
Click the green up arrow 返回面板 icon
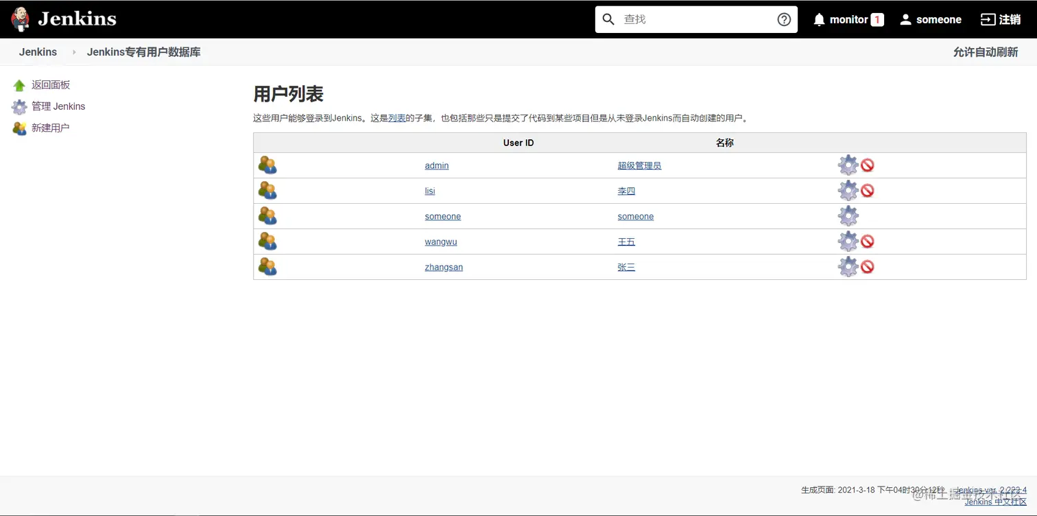point(19,85)
